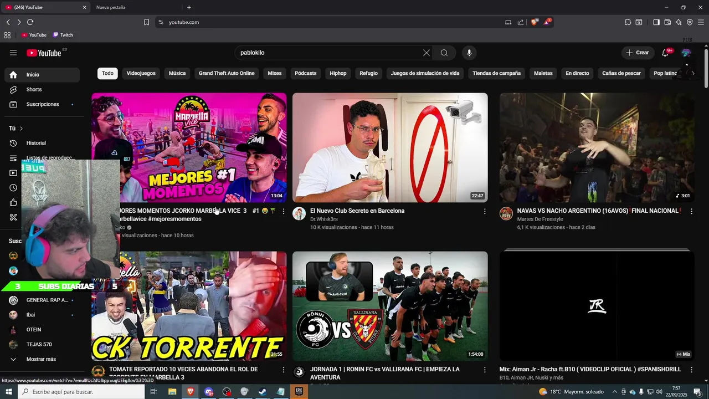Click the Windows taskbar search box
709x399 pixels.
(81, 392)
